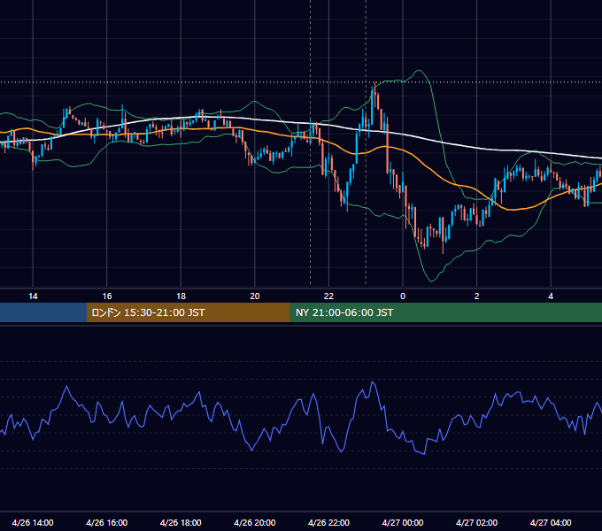Viewport: 602px width, 531px height.
Task: Click the upper Bollinger band peak after midnight
Action: (x=419, y=71)
